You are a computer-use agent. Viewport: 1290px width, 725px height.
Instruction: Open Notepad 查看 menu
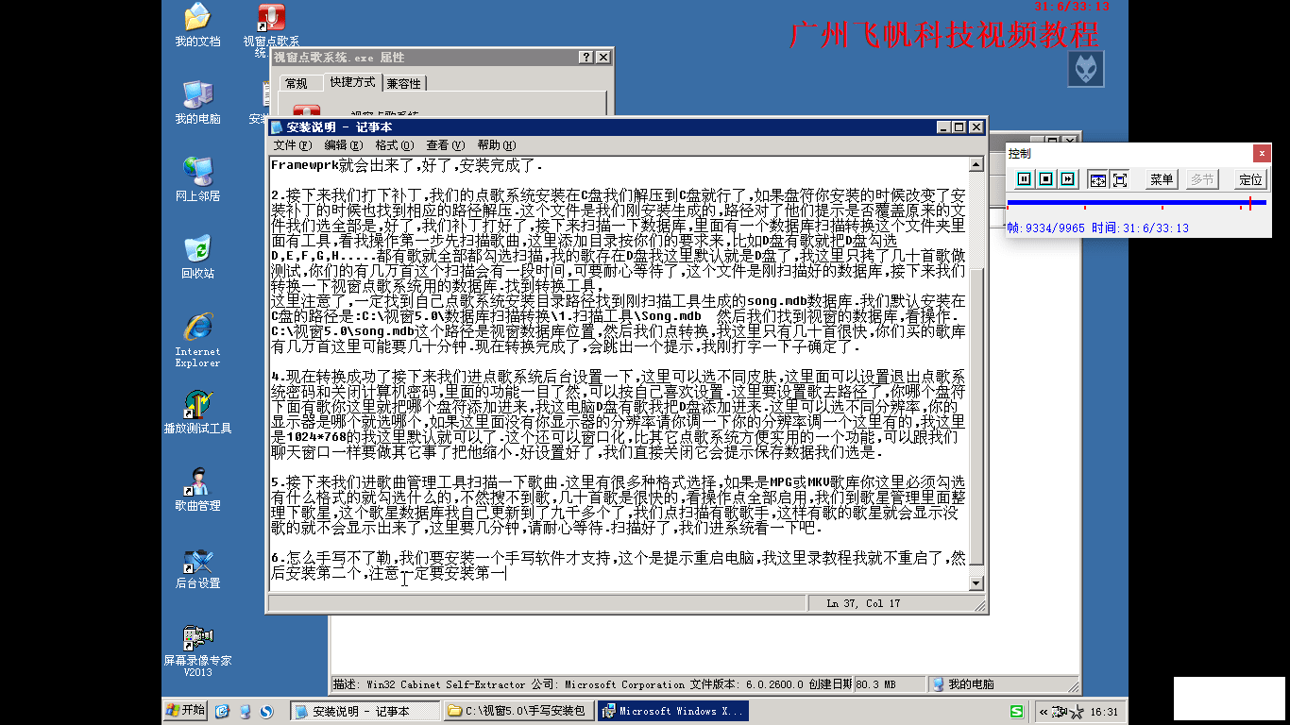click(445, 145)
